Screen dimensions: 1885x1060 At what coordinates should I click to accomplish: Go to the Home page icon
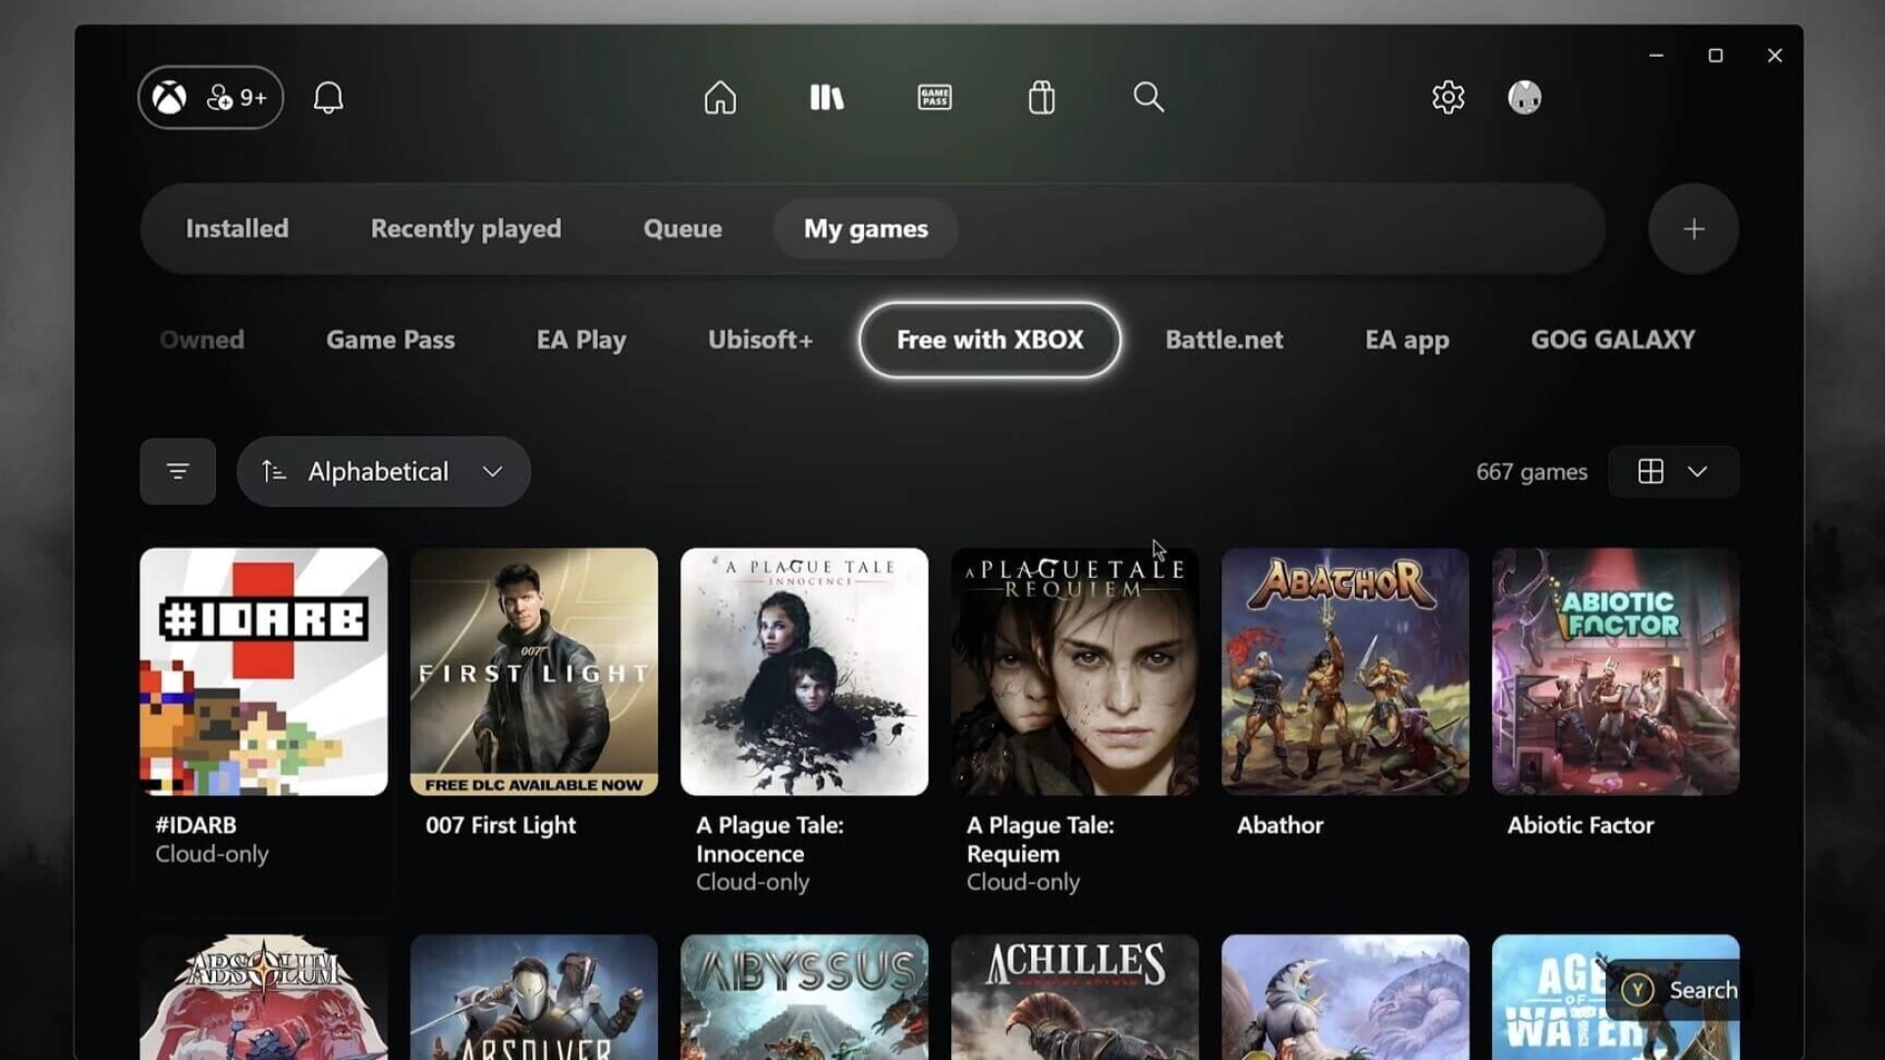click(720, 97)
